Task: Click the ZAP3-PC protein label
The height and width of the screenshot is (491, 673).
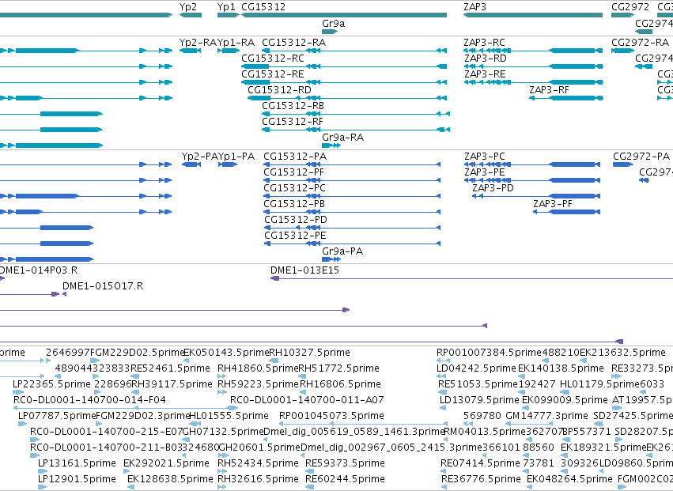Action: (x=485, y=157)
